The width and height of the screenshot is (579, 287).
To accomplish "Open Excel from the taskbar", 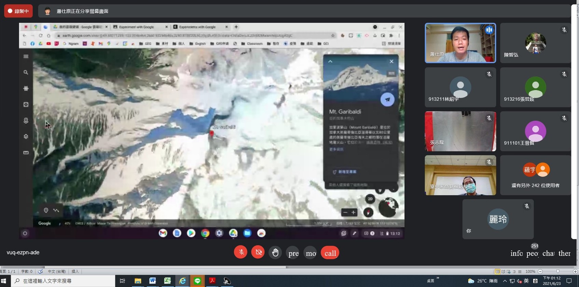I will pyautogui.click(x=167, y=281).
